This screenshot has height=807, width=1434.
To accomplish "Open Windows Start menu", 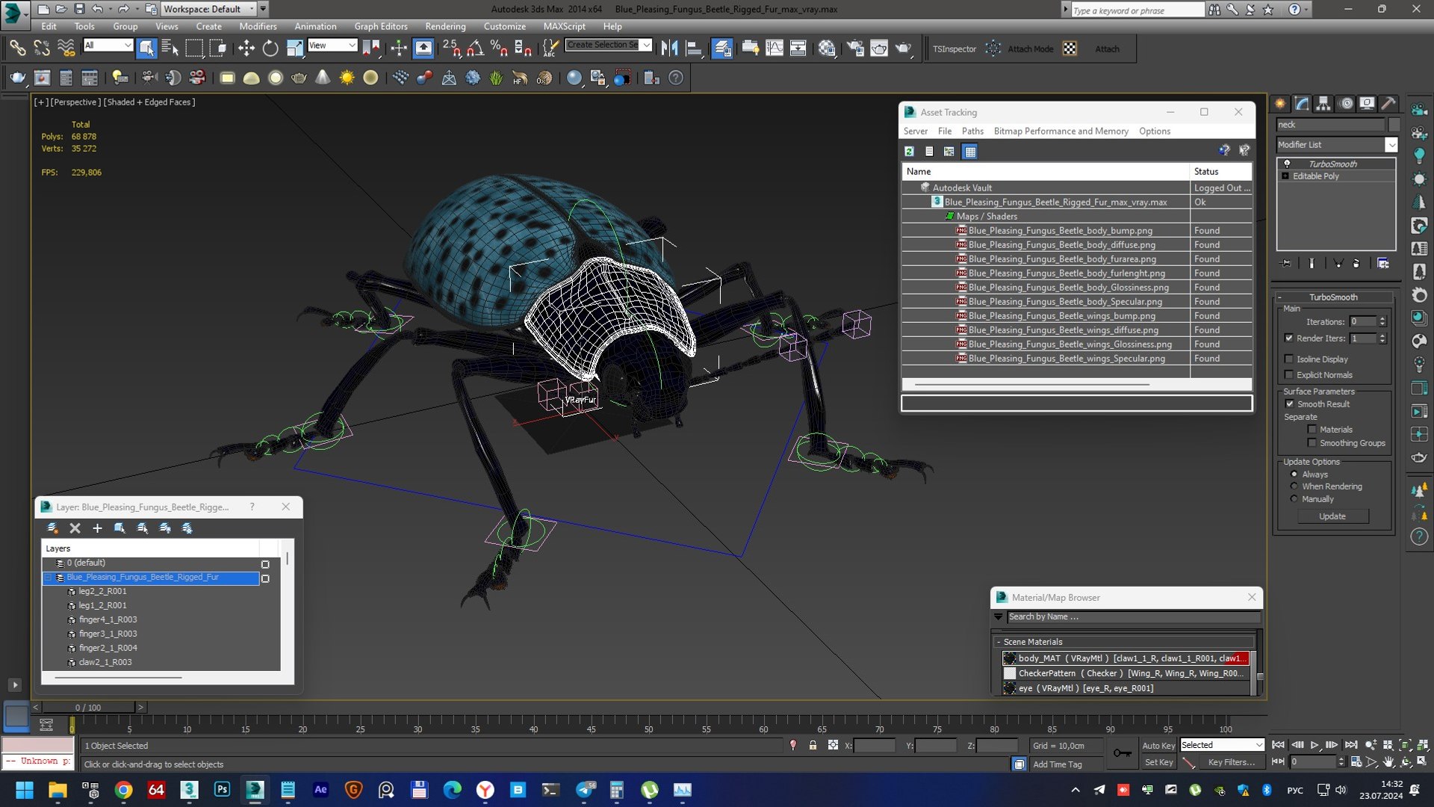I will [x=25, y=789].
